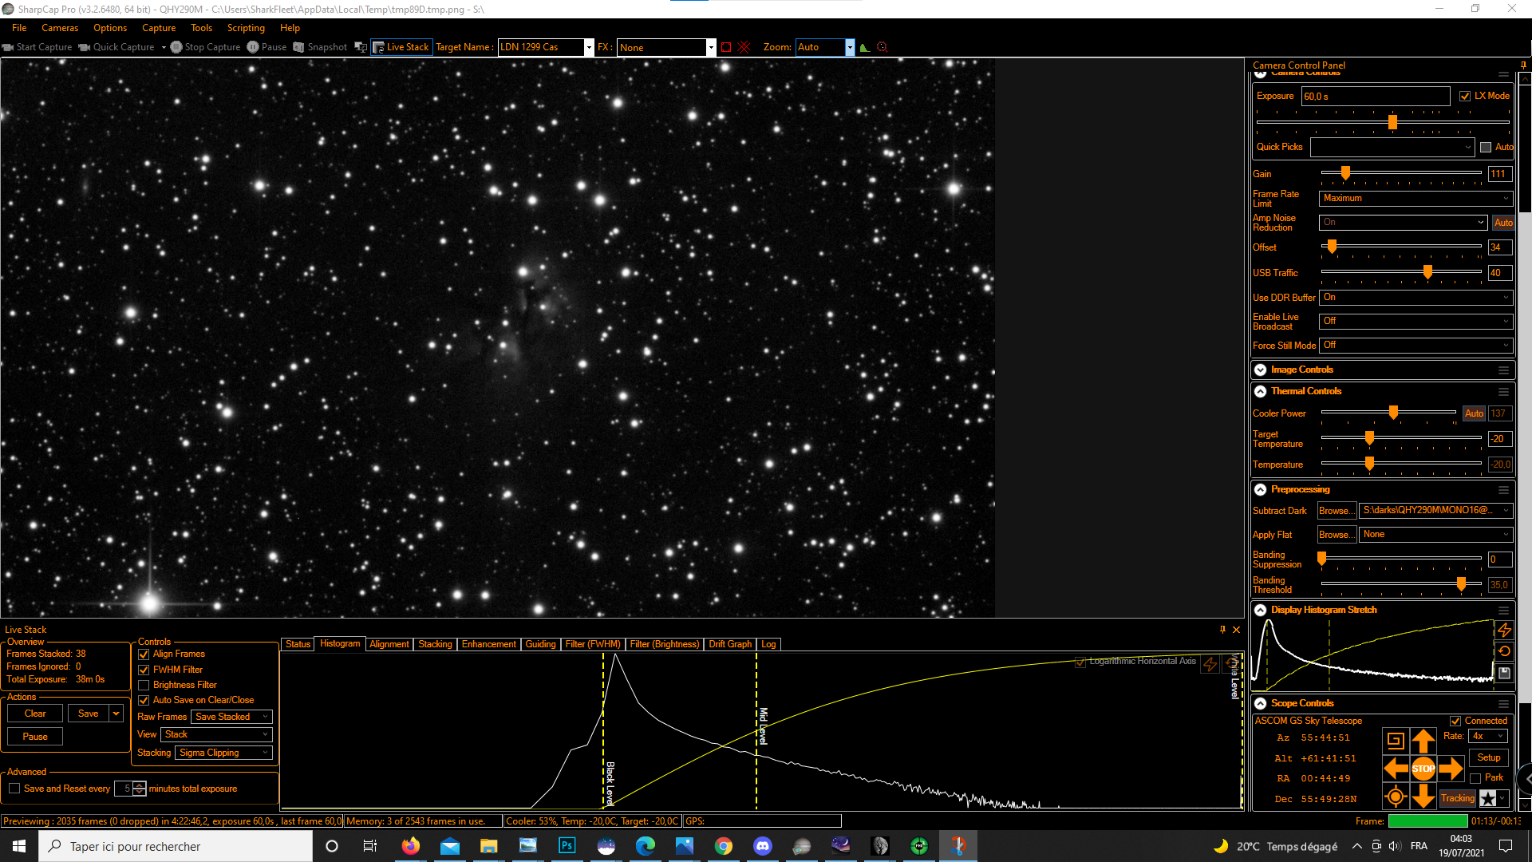Screen dimensions: 1532x862
Task: Switch to the Guiding tab
Action: 540,644
